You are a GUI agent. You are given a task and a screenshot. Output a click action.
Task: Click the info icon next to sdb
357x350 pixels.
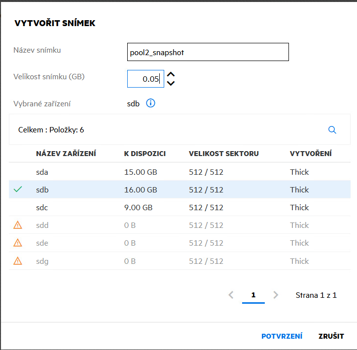click(x=151, y=103)
